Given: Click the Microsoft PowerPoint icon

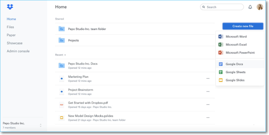Looking at the screenshot, I should (x=221, y=53).
